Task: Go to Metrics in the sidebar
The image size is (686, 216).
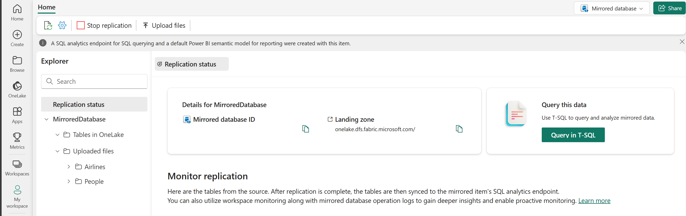Action: coord(17,141)
